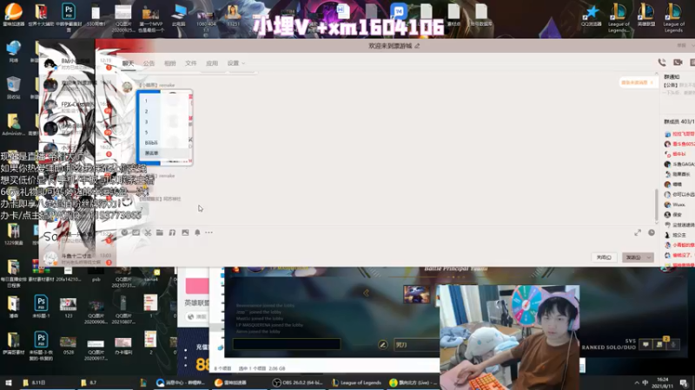Switch to the 公告 tab

[149, 63]
